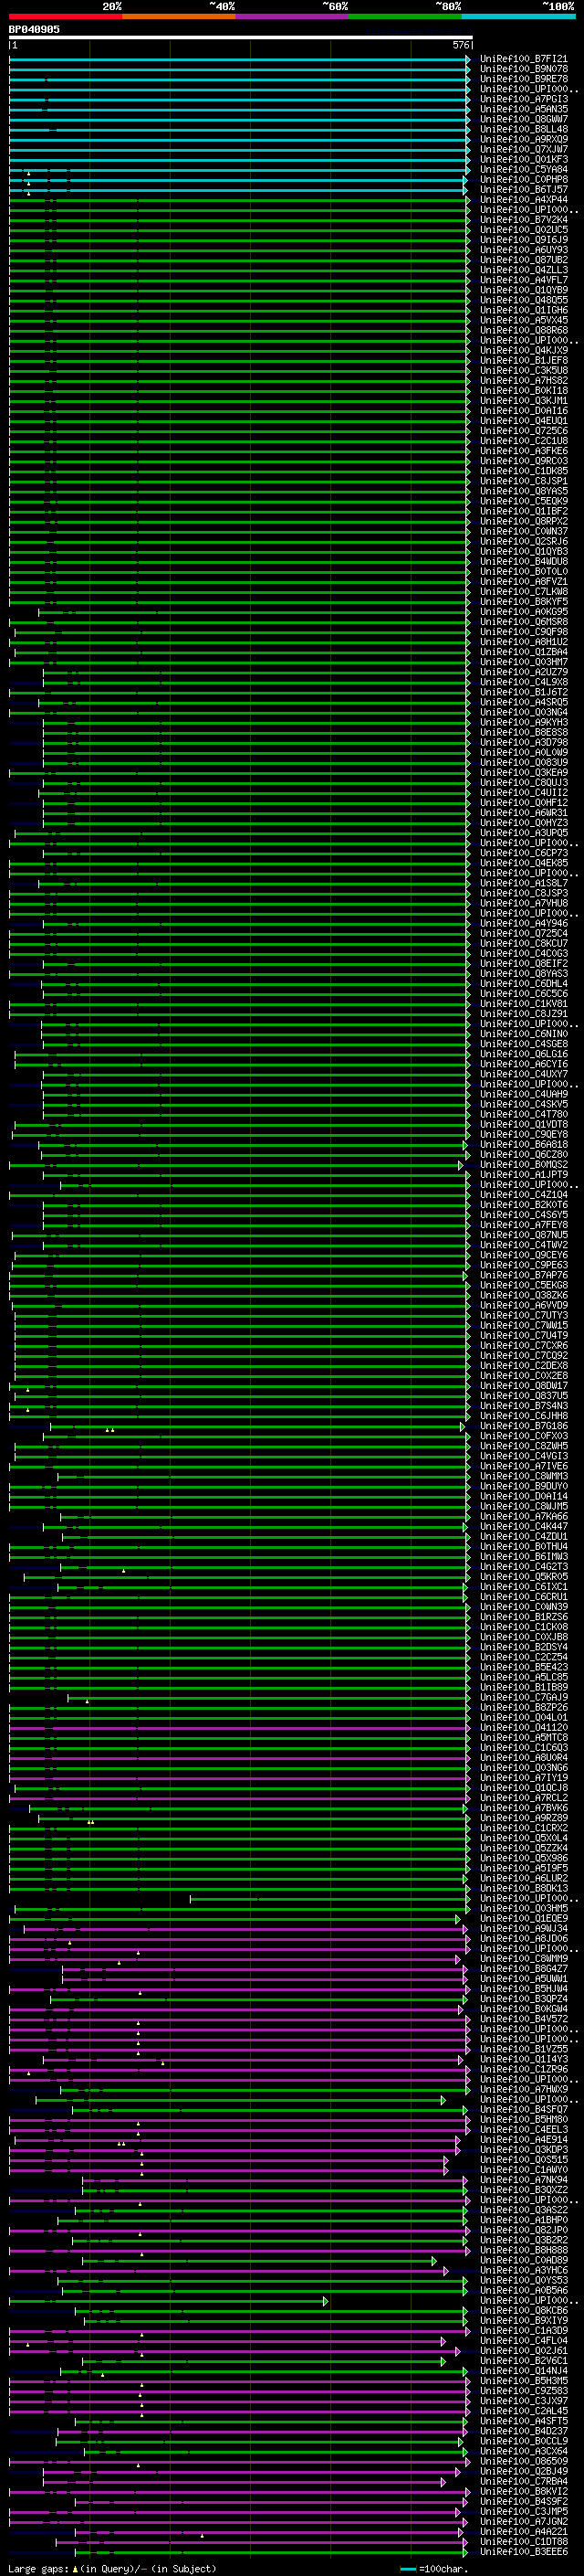The height and width of the screenshot is (2576, 584).
Task: Click the cyan ~100% legend color bar
Action: click(x=518, y=17)
